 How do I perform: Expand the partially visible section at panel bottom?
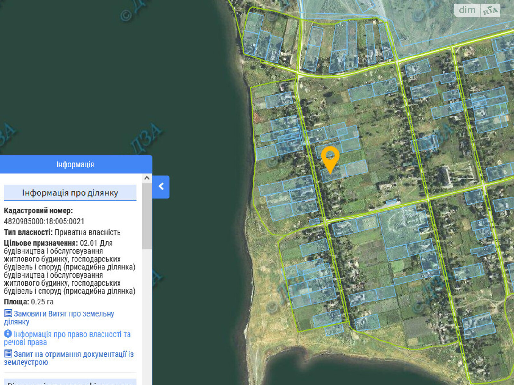(70, 382)
